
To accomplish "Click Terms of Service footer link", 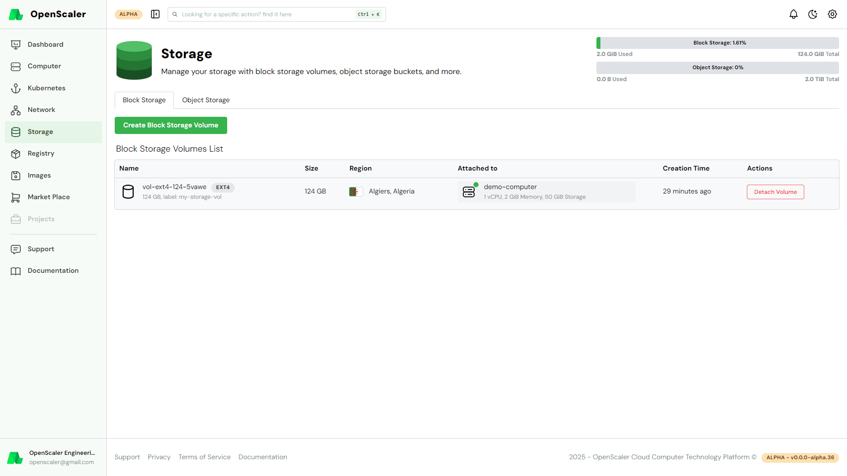I will click(x=204, y=457).
